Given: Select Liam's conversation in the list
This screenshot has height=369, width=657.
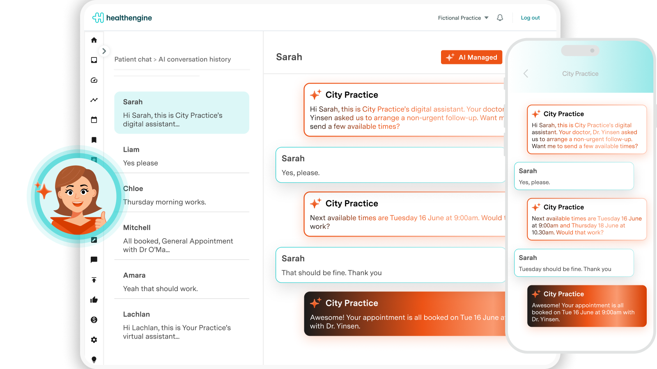Looking at the screenshot, I should 182,156.
